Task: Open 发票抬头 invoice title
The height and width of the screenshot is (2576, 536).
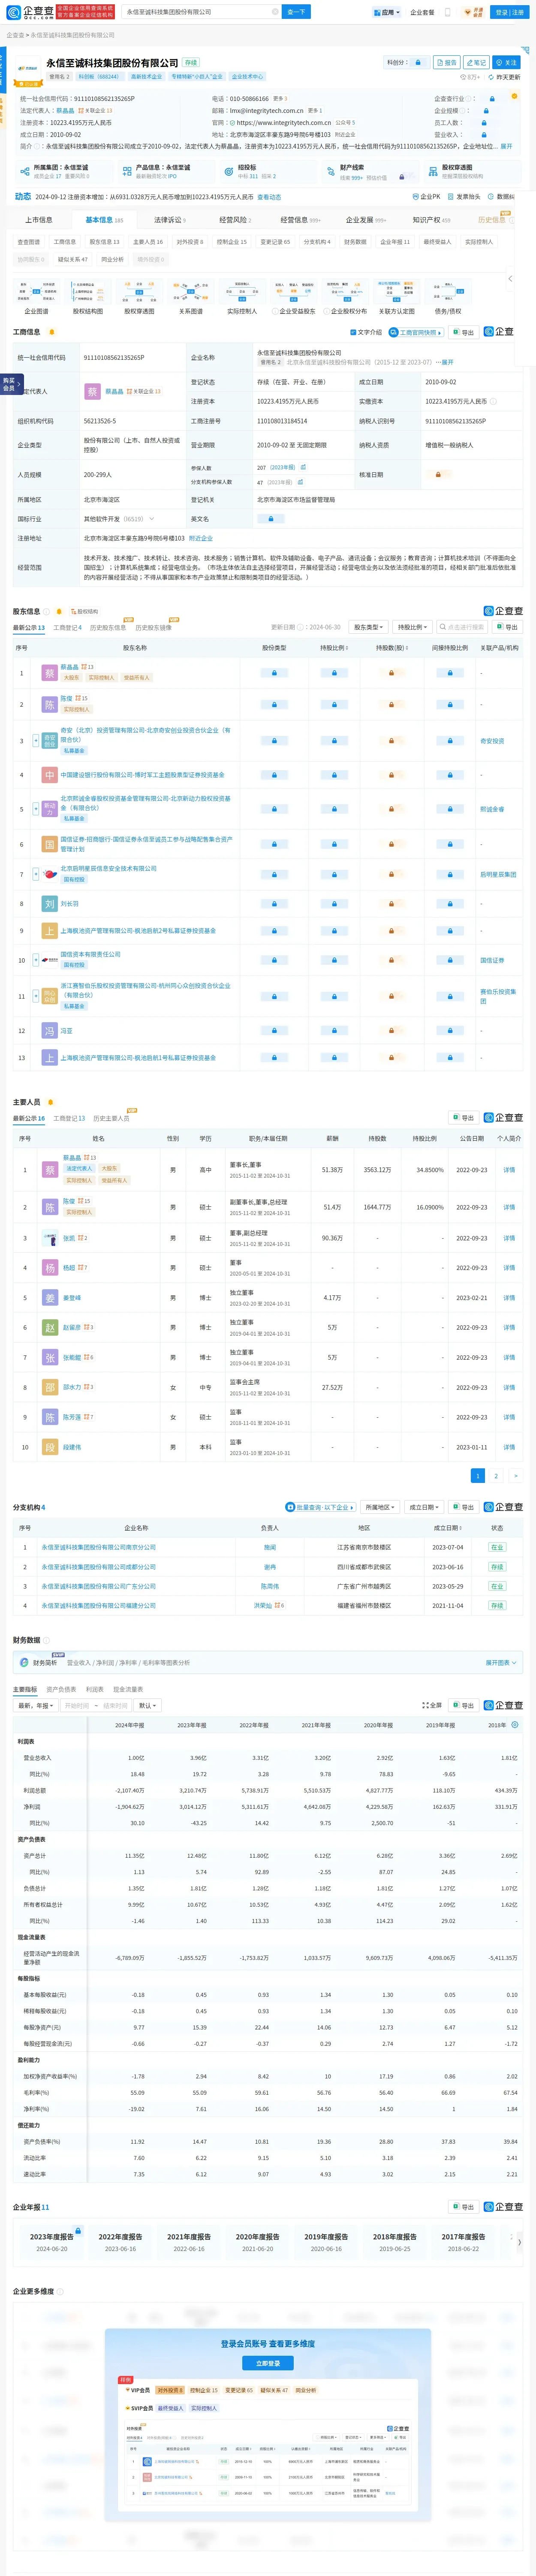Action: coord(464,197)
